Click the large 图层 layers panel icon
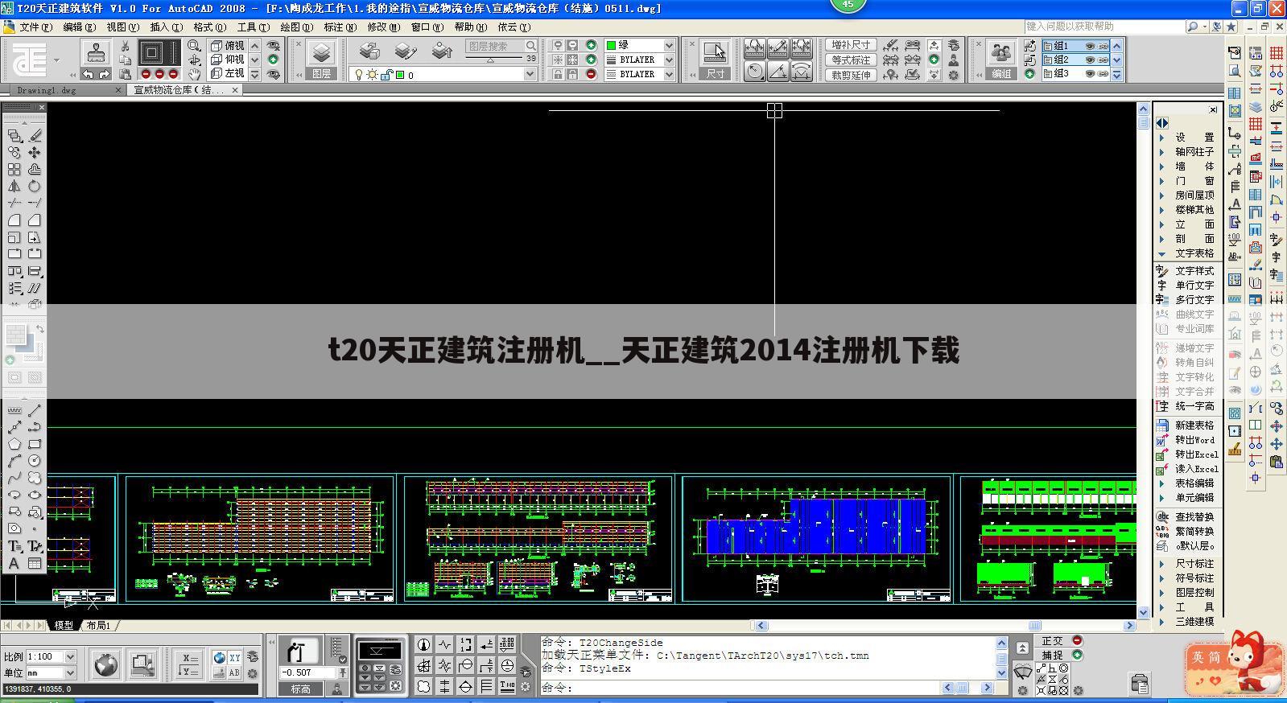1287x703 pixels. 321,53
